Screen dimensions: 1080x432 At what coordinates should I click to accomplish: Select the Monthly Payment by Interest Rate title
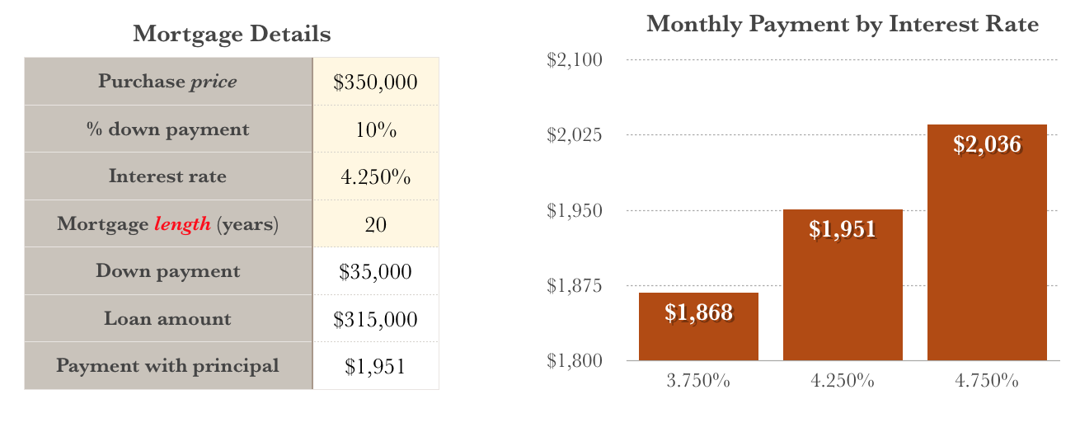(x=843, y=24)
